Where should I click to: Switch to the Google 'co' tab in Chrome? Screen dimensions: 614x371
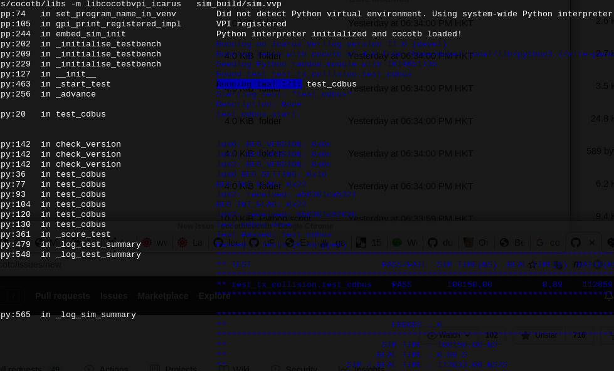point(548,243)
